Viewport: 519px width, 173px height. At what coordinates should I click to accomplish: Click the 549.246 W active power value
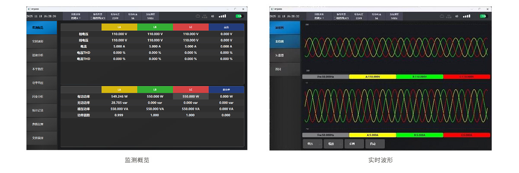119,96
